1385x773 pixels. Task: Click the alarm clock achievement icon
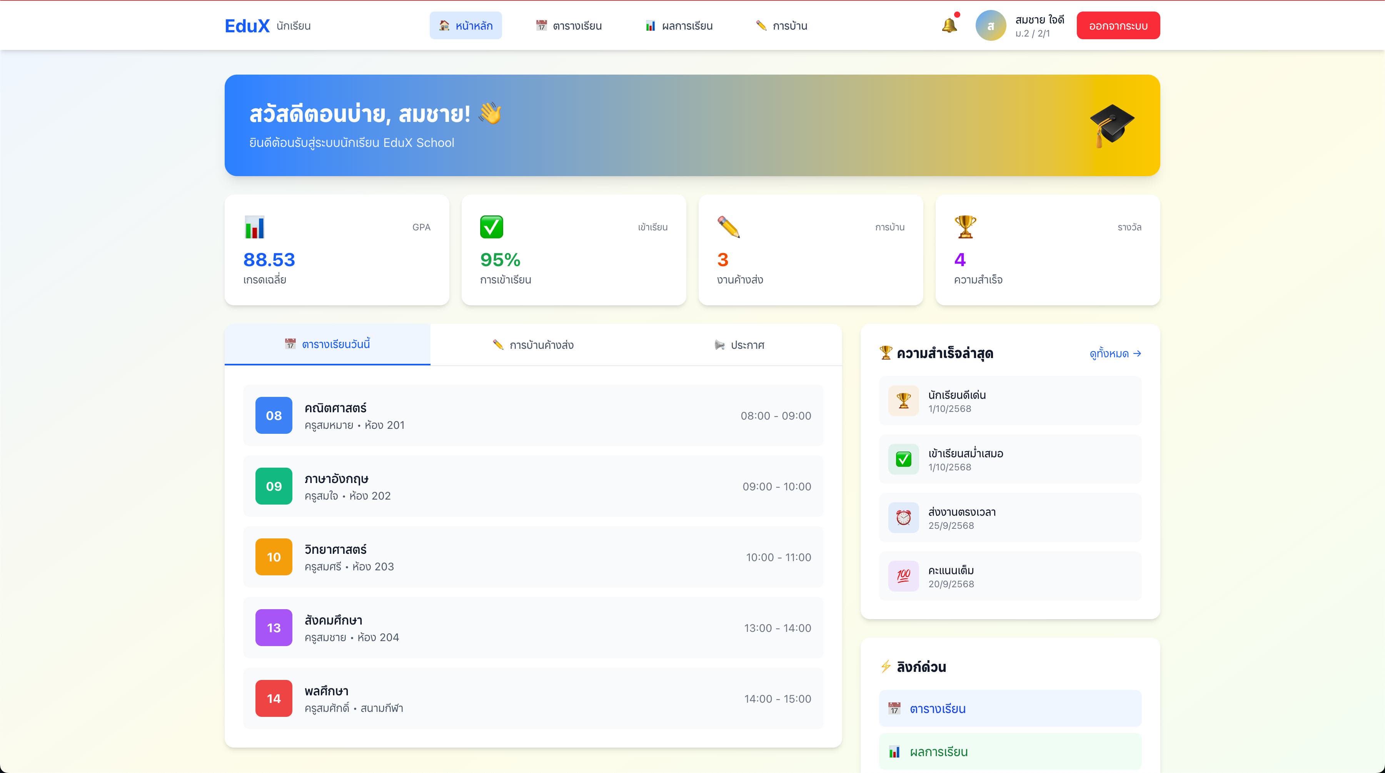pyautogui.click(x=903, y=518)
